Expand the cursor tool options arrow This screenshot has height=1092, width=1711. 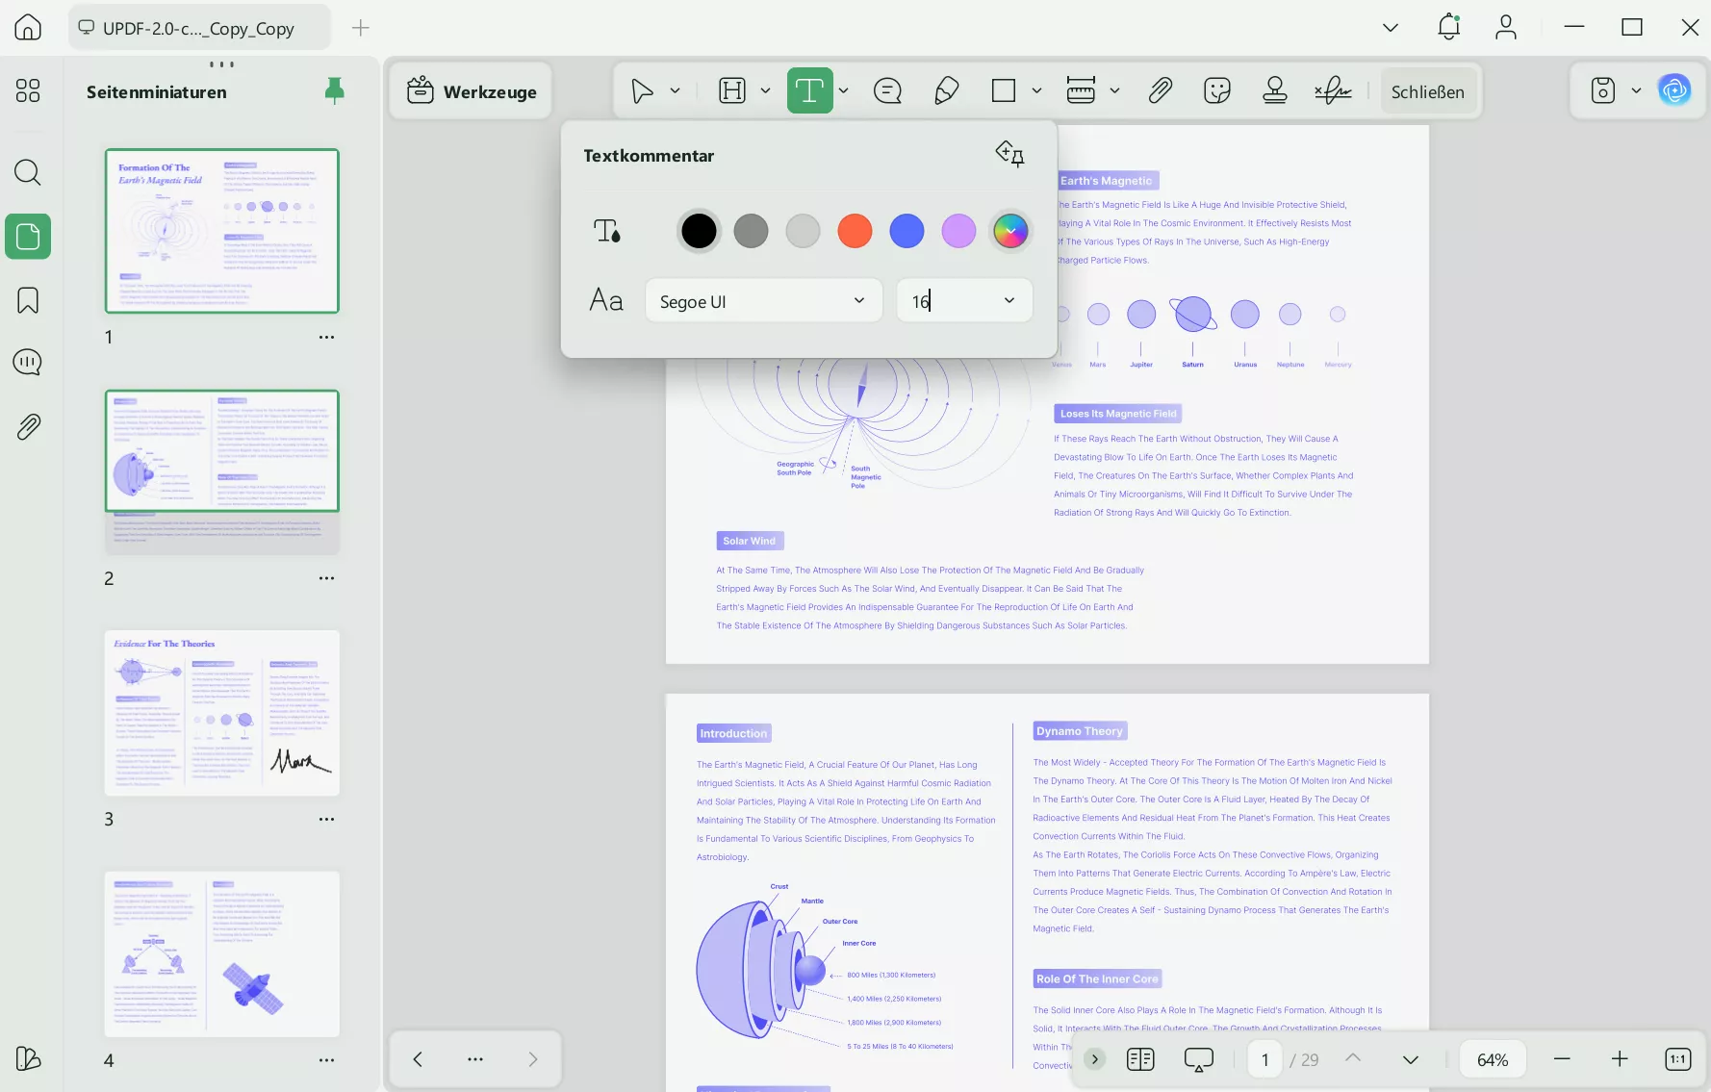click(676, 91)
